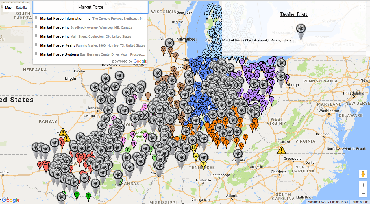Switch to Satellite imagery
370x204 pixels.
(x=22, y=8)
